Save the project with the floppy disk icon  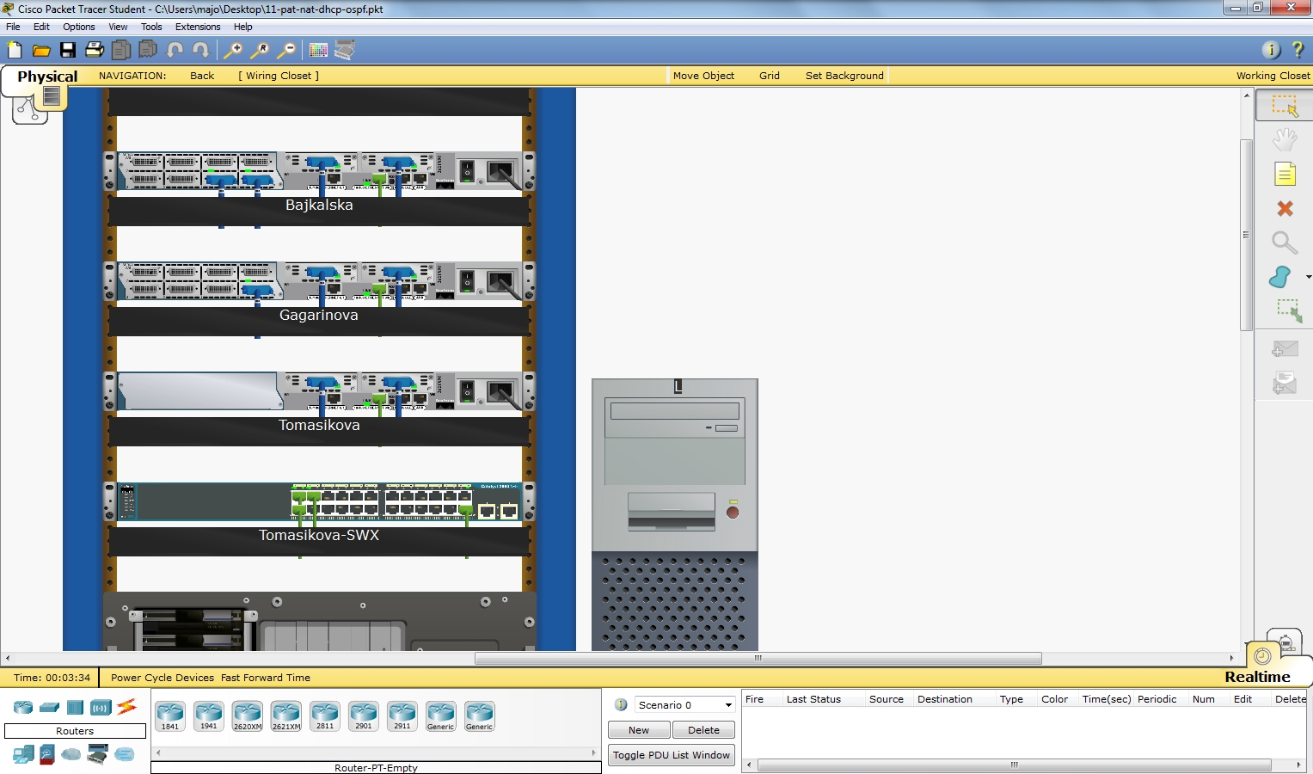click(x=68, y=50)
